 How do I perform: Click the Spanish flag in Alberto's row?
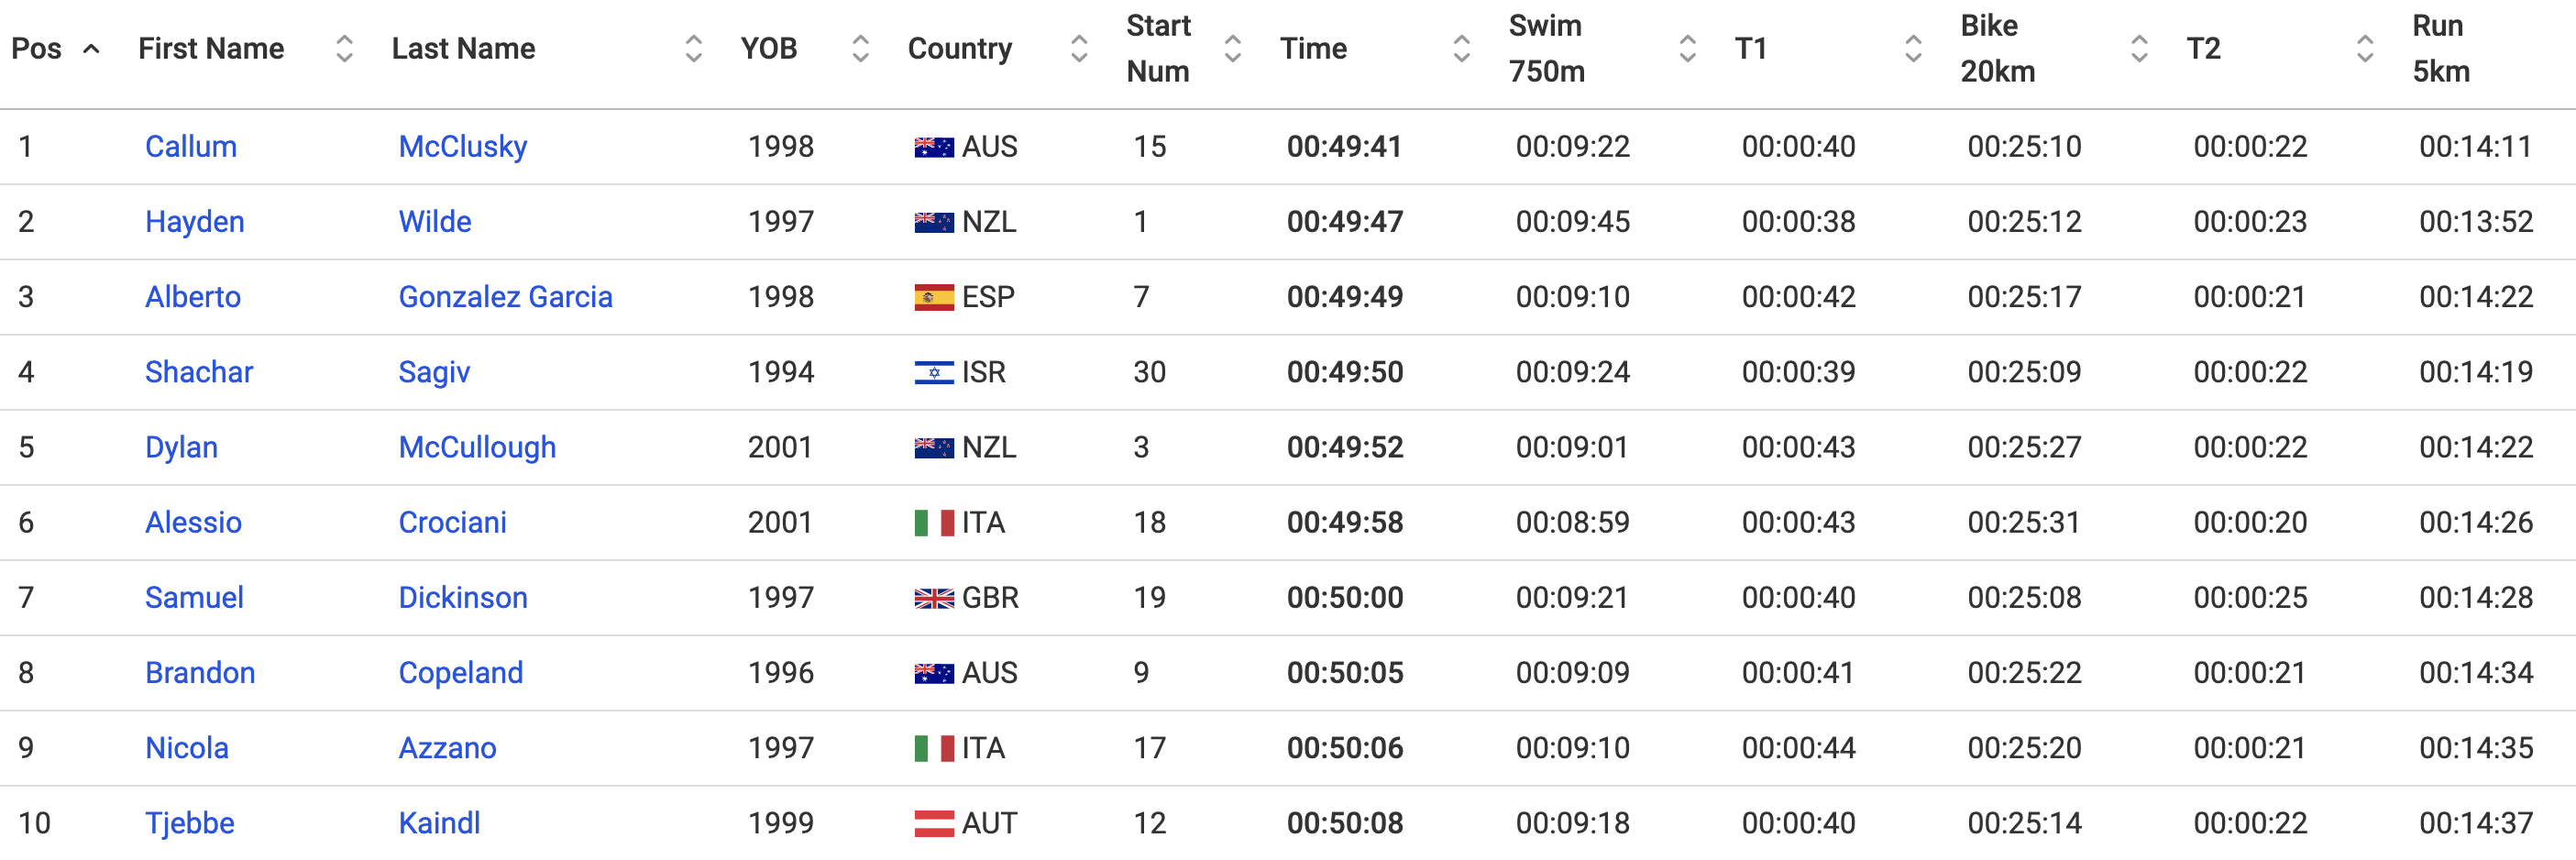point(934,298)
